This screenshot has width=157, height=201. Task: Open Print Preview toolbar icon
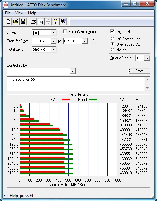click(41, 22)
